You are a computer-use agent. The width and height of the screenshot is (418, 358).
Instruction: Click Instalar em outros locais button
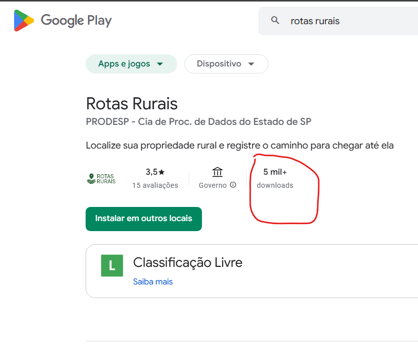pos(144,219)
